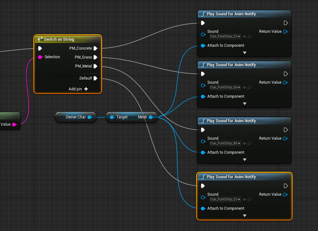Expand advanced pins on the topmost Play Sound node
This screenshot has width=318, height=231.
coord(245,53)
